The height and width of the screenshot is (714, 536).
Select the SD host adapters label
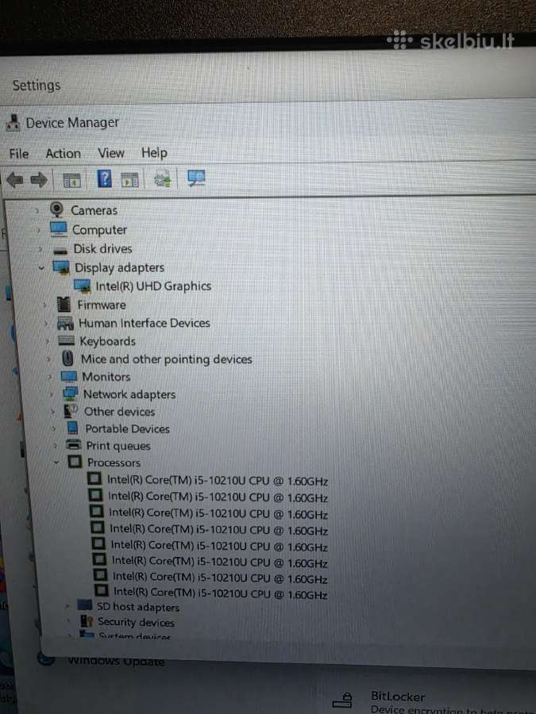pos(138,607)
